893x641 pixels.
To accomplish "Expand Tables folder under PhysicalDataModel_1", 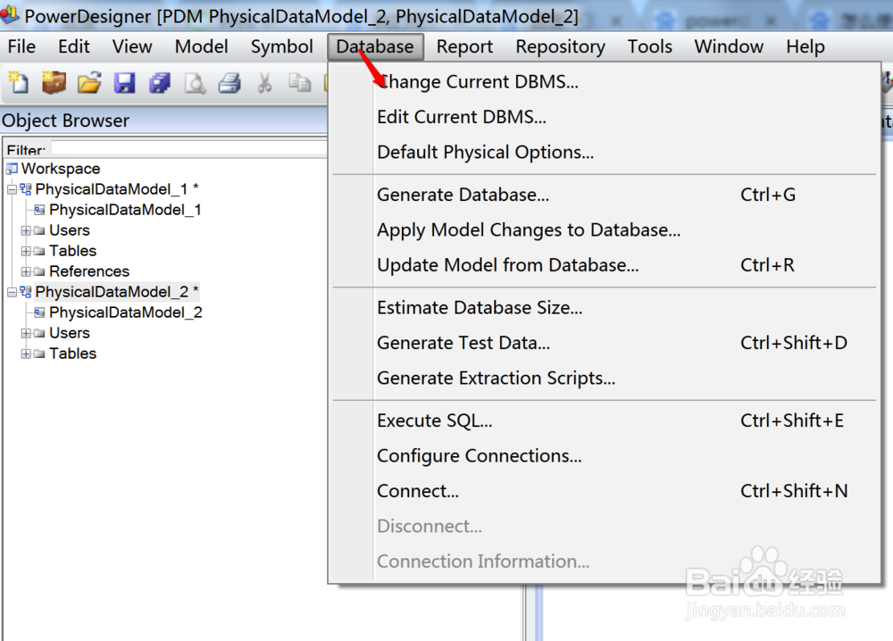I will point(26,251).
